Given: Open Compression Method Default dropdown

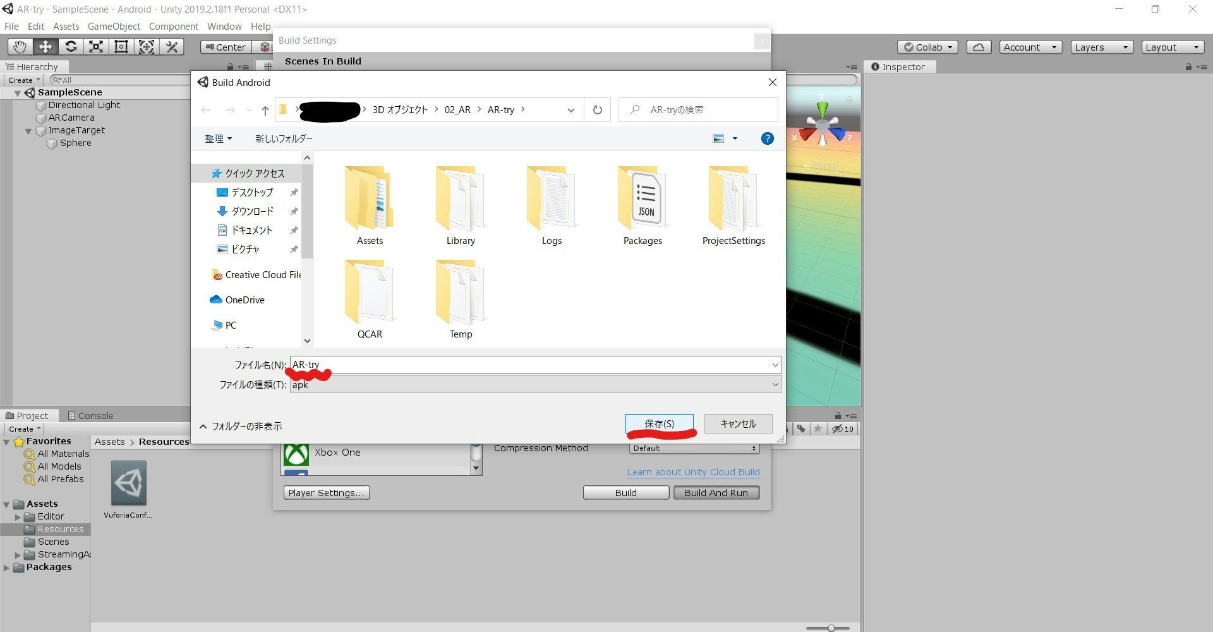Looking at the screenshot, I should 694,448.
